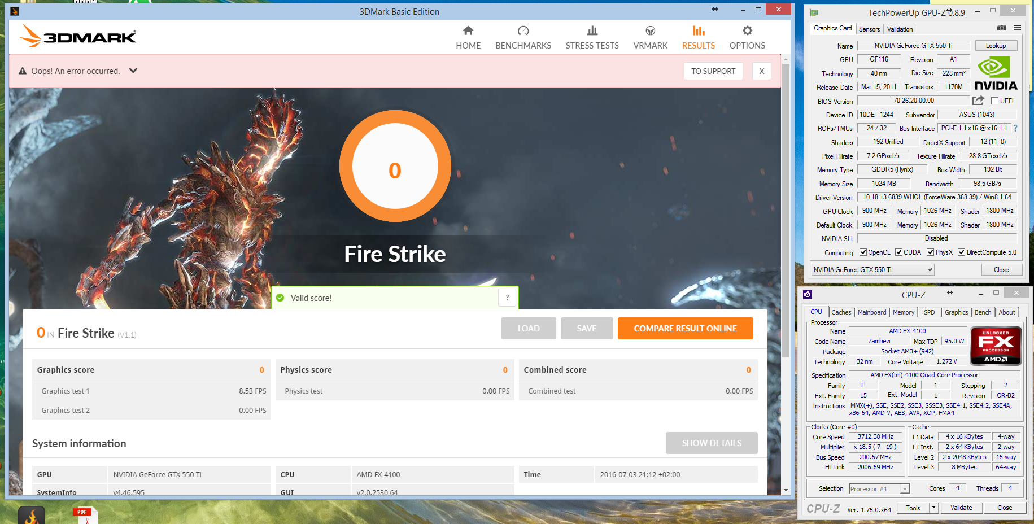Image resolution: width=1034 pixels, height=524 pixels.
Task: Click AMD FX processor logo in CPU-Z
Action: [x=996, y=346]
